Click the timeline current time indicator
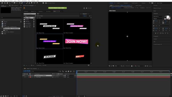This screenshot has width=172, height=97. 77,72
